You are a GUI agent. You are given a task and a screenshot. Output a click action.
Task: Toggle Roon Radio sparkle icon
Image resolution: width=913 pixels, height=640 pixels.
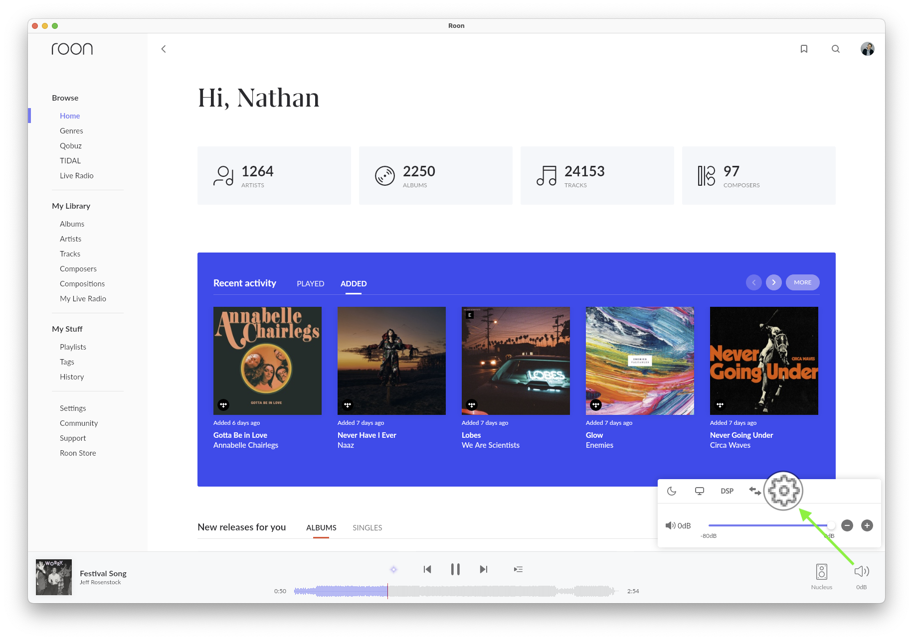393,569
